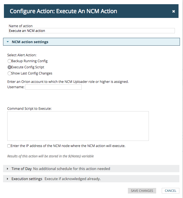This screenshot has height=198, width=183.
Task: Click the Time of Day disclosure triangle
Action: [x=8, y=169]
